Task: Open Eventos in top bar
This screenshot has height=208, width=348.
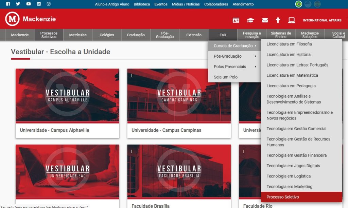Action: pyautogui.click(x=161, y=4)
